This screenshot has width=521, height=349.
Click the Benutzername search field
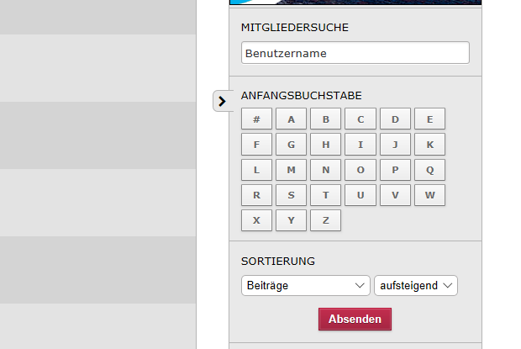[355, 53]
